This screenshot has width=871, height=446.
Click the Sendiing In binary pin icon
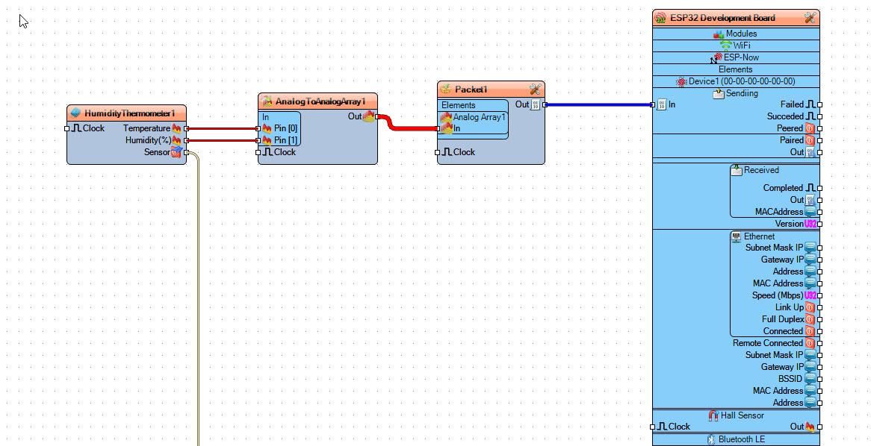(661, 105)
